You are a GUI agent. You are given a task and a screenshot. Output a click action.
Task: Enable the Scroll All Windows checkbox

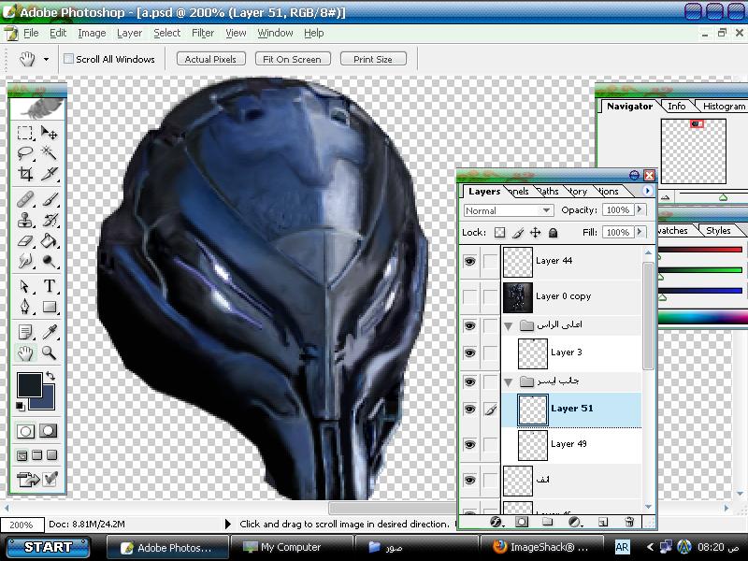[x=68, y=59]
